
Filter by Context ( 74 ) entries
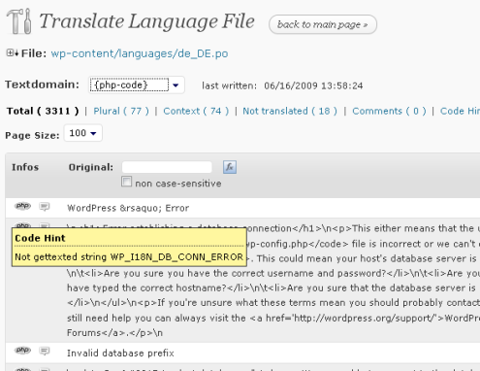pos(196,111)
